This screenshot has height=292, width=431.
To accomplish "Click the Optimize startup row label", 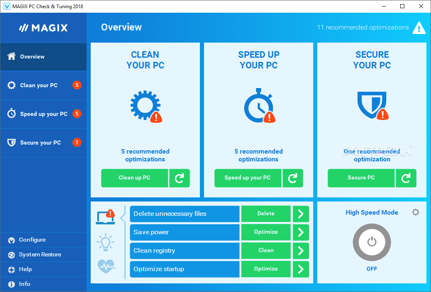I will [184, 269].
